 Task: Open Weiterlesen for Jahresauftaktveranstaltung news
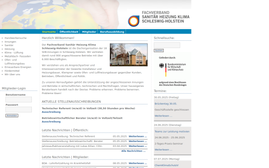point(138,146)
